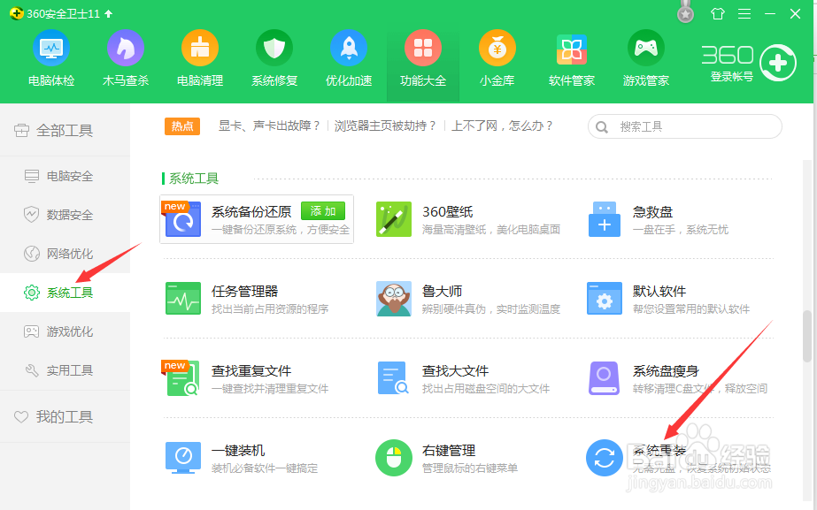Open 系统修复 system repair shield icon
This screenshot has height=510, width=817.
click(x=274, y=49)
